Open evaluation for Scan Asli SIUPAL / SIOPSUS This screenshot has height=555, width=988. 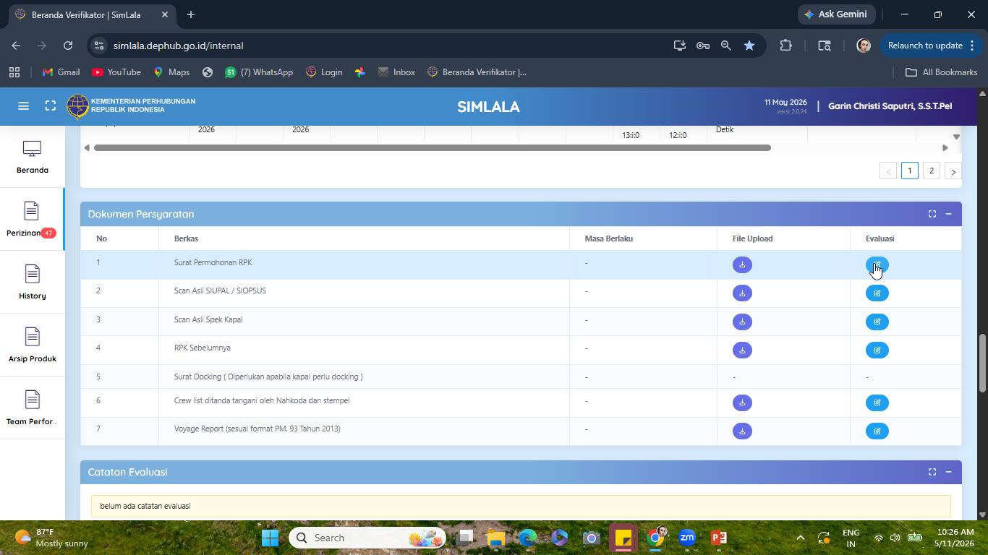click(x=877, y=293)
